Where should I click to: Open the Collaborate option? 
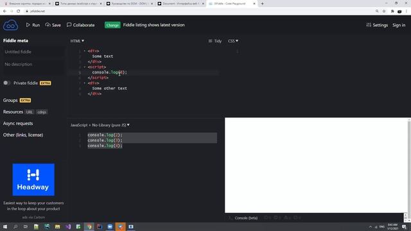tap(80, 25)
